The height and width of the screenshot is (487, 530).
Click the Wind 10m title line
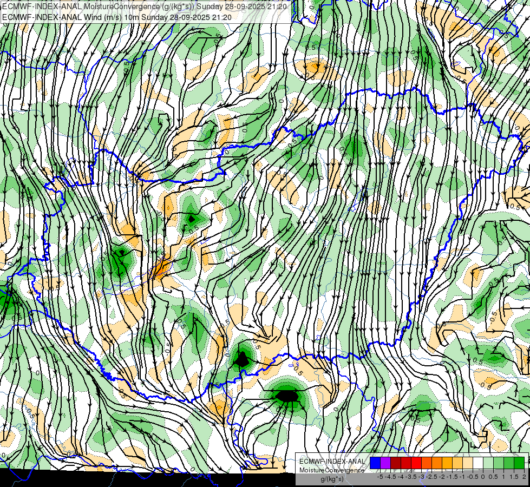point(116,17)
